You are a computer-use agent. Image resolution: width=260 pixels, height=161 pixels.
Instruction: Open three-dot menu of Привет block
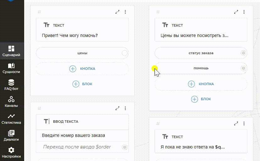pos(125,12)
